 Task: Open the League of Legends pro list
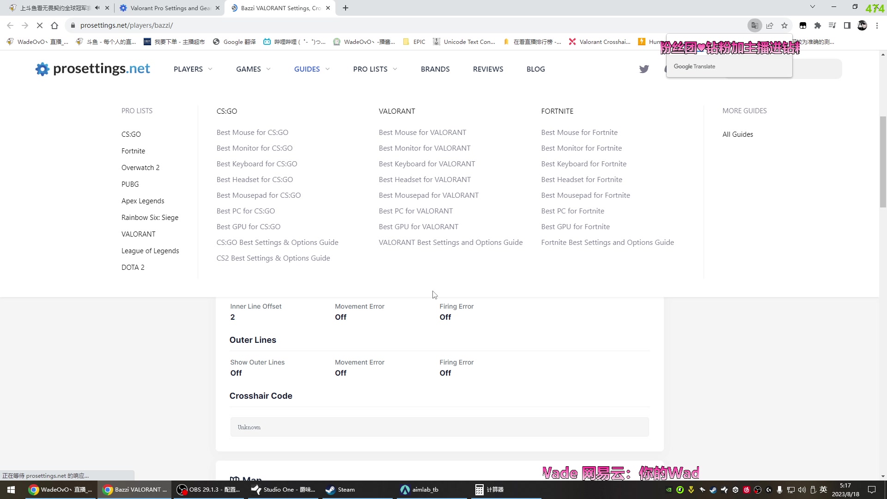tap(150, 251)
